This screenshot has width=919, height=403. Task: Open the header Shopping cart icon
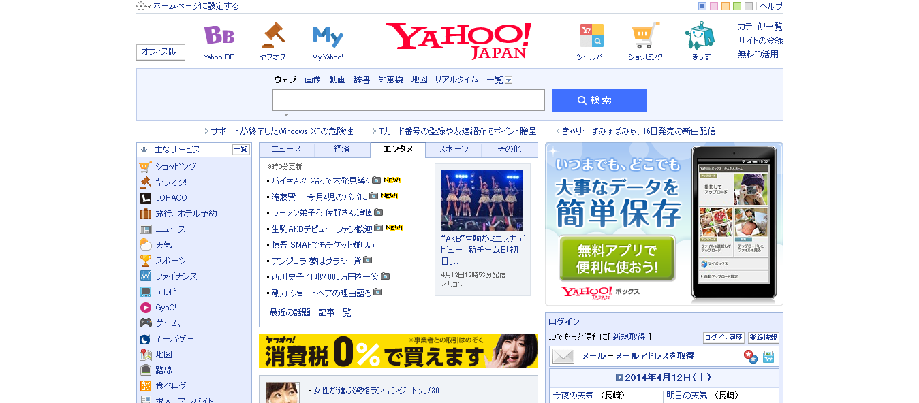click(x=645, y=35)
